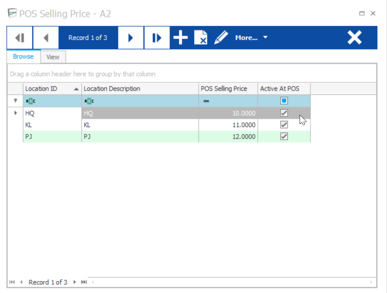Go to next record in bottom navigator
This screenshot has width=387, height=293.
[75, 282]
